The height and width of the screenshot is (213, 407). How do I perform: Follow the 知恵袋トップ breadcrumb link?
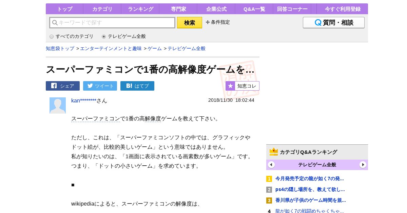[x=60, y=48]
